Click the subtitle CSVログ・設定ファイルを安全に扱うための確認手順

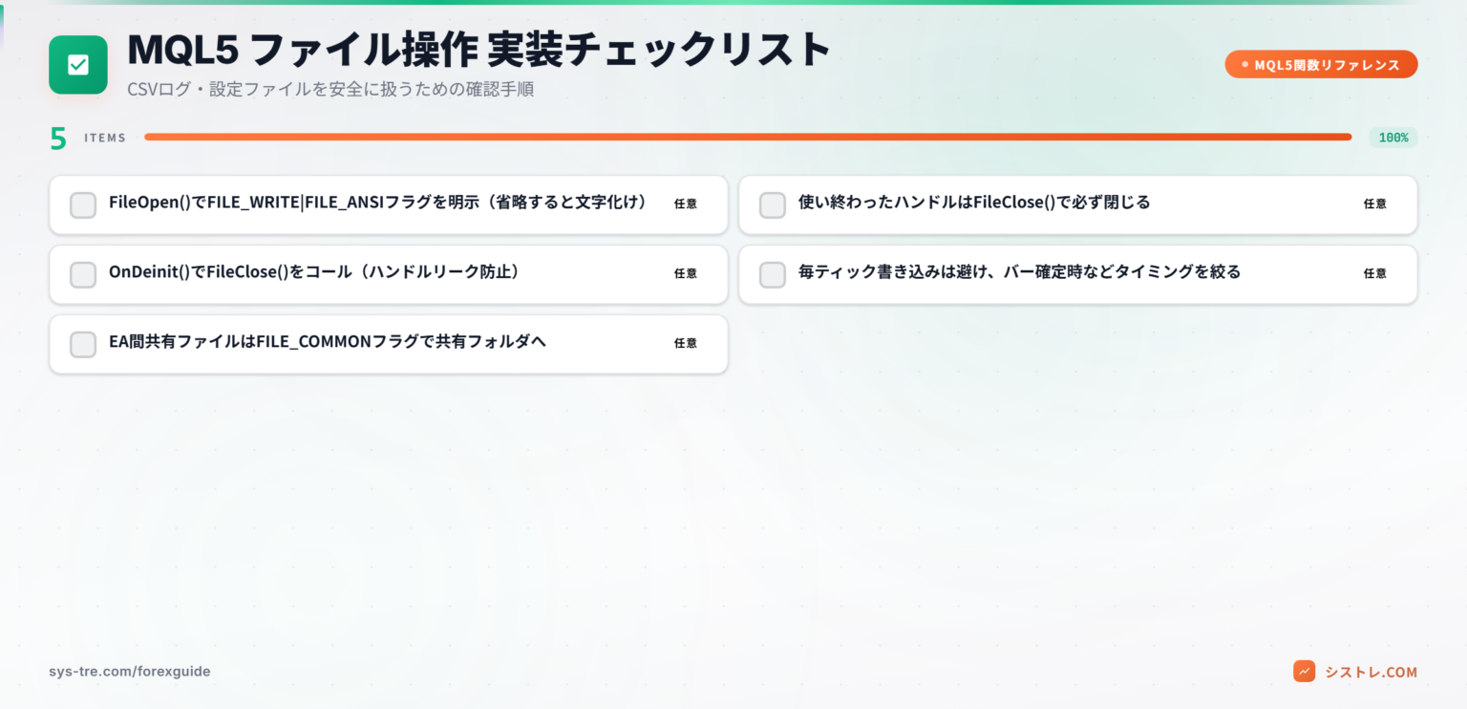pyautogui.click(x=330, y=90)
